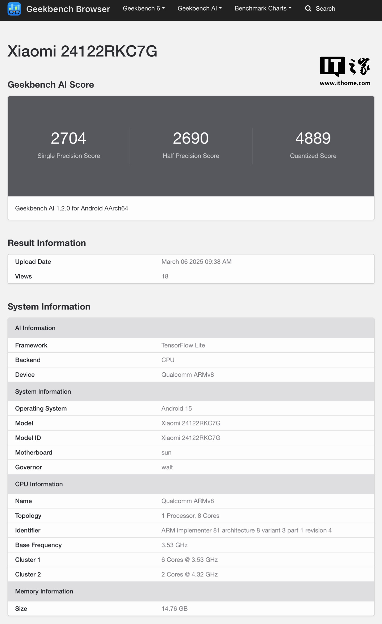
Task: Click the Memory Information section header
Action: click(x=44, y=591)
